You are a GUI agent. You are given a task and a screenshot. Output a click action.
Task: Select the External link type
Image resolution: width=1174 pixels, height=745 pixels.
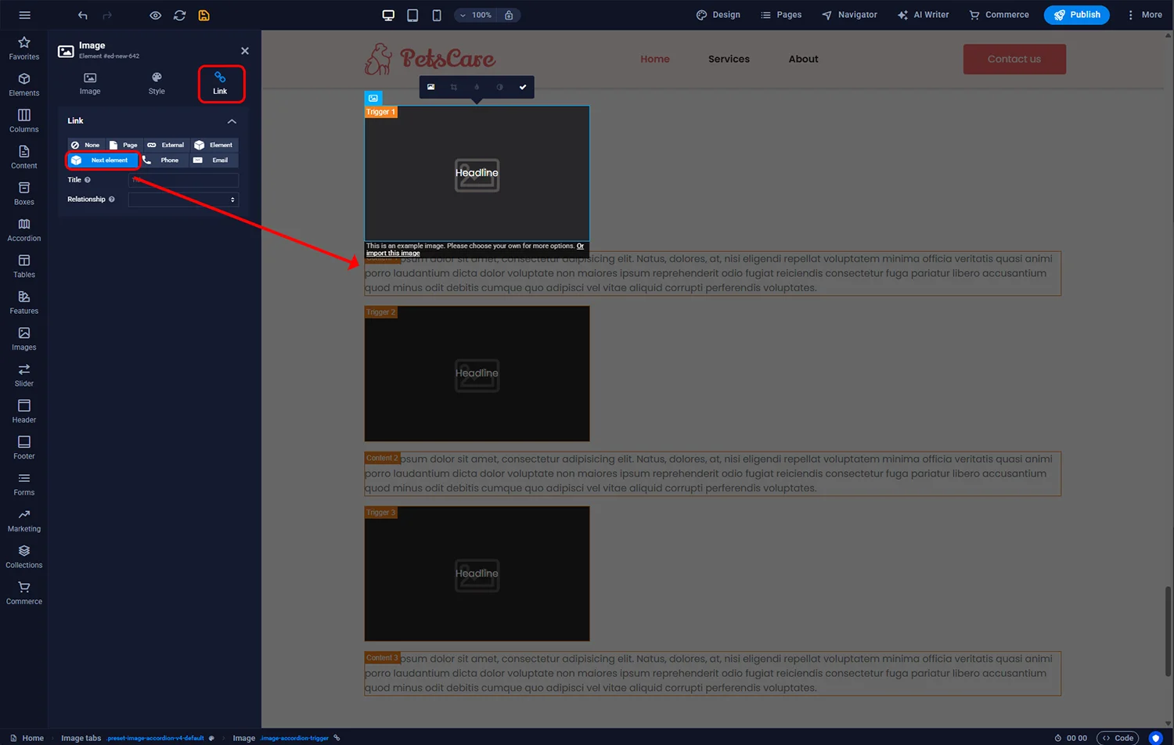tap(166, 145)
